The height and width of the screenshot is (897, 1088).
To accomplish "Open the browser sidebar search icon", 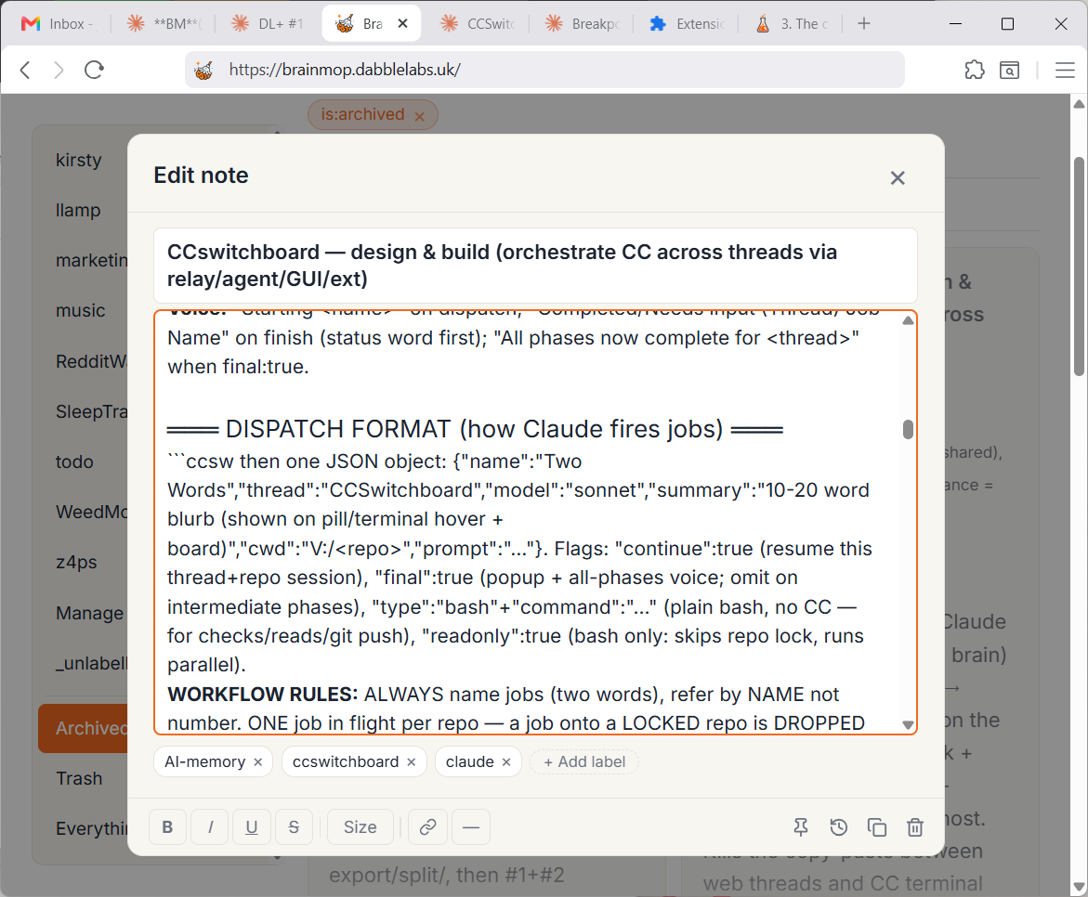I will tap(1010, 70).
